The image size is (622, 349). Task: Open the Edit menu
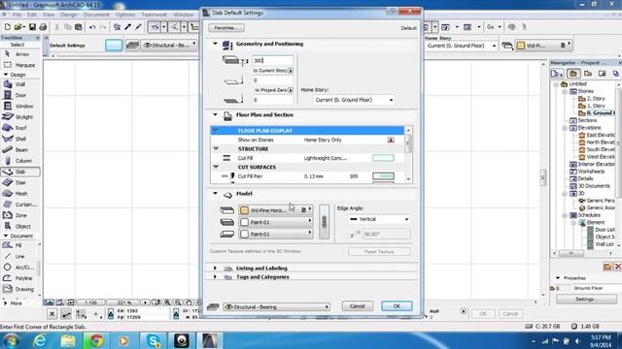pyautogui.click(x=32, y=15)
